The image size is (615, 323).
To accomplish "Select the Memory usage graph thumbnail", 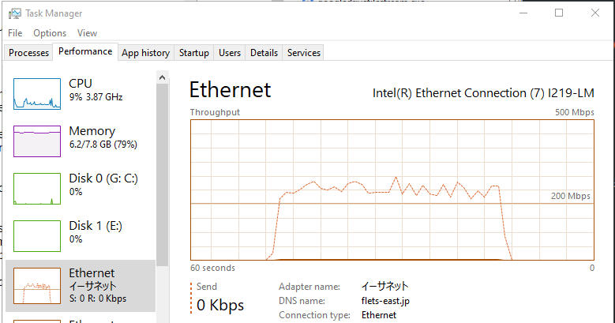I will pyautogui.click(x=37, y=141).
